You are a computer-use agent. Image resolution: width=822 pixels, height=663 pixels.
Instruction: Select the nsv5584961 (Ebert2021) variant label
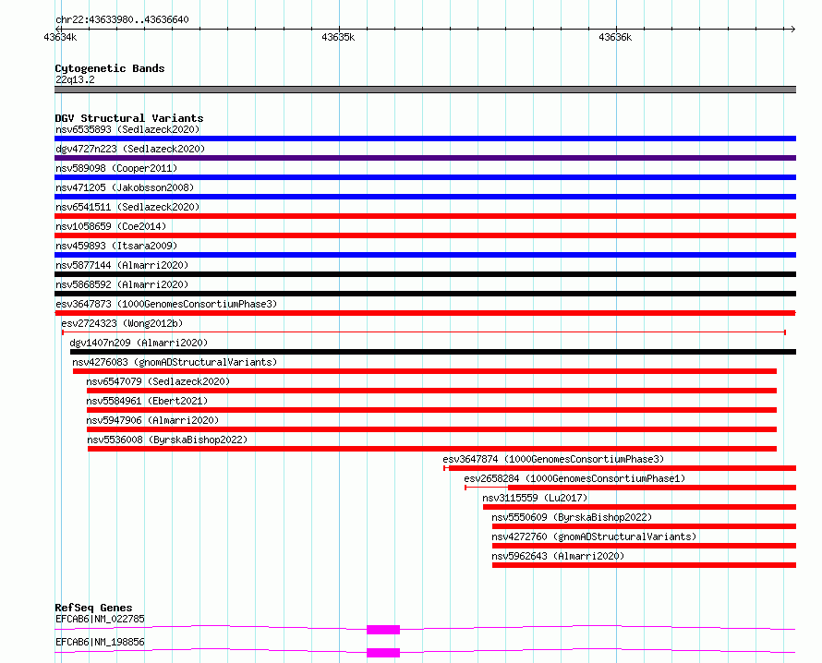pyautogui.click(x=147, y=401)
